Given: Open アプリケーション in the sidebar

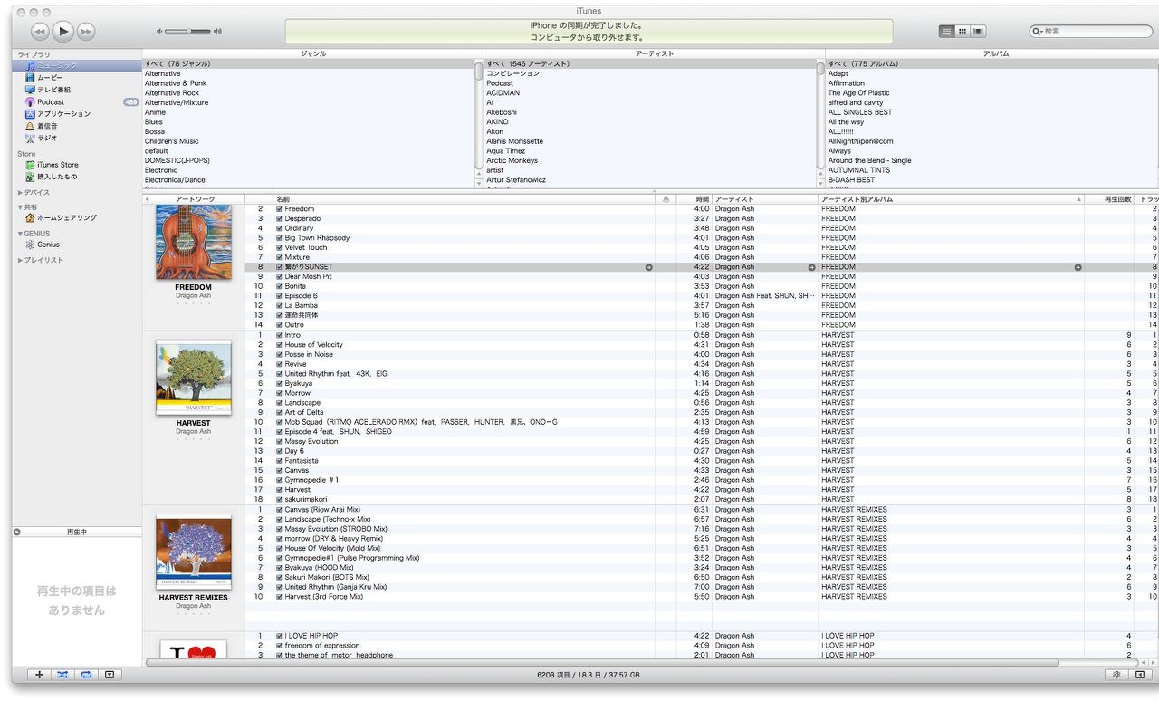Looking at the screenshot, I should (77, 114).
